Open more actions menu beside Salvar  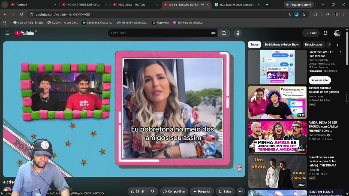click(241, 192)
